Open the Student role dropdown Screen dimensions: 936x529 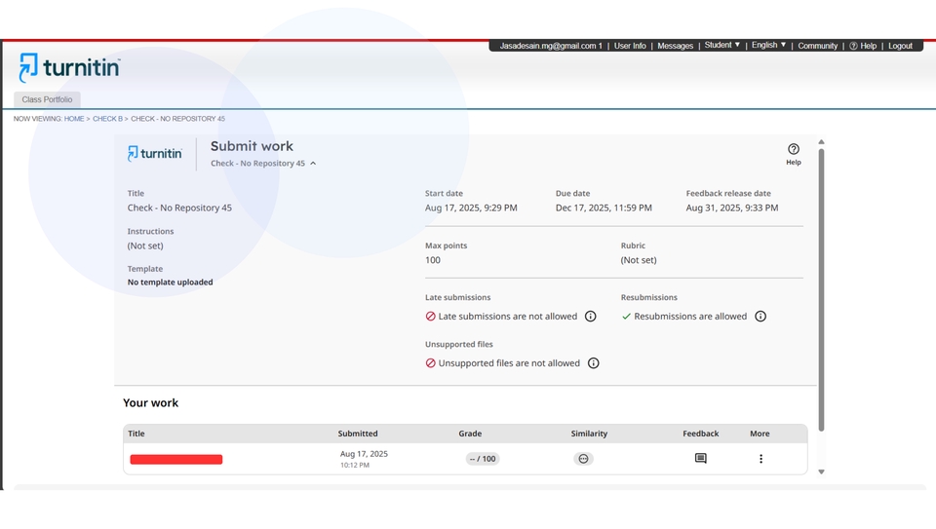tap(722, 46)
